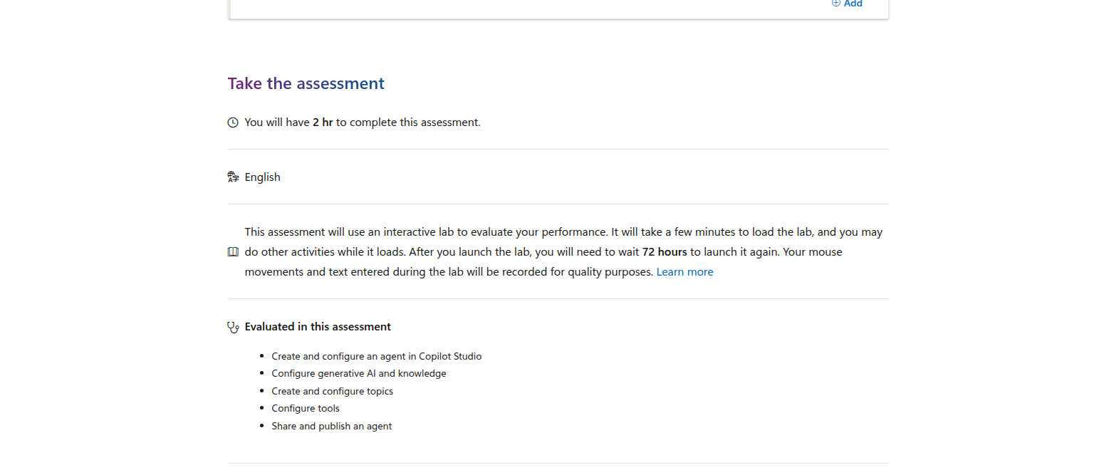Click the language icon next to English
Screen dimensions: 1109x470
[x=233, y=177]
